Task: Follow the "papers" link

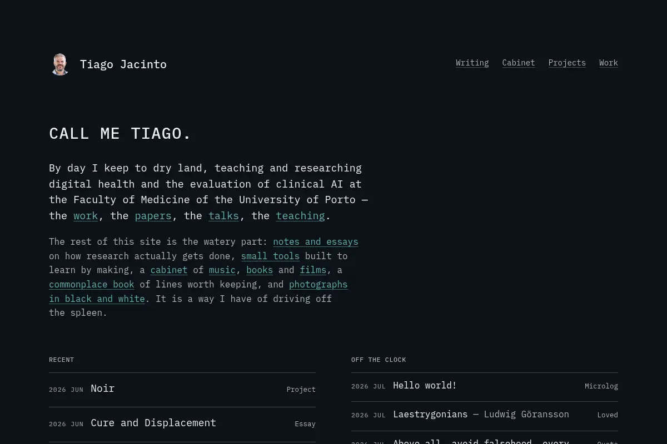Action: [153, 215]
